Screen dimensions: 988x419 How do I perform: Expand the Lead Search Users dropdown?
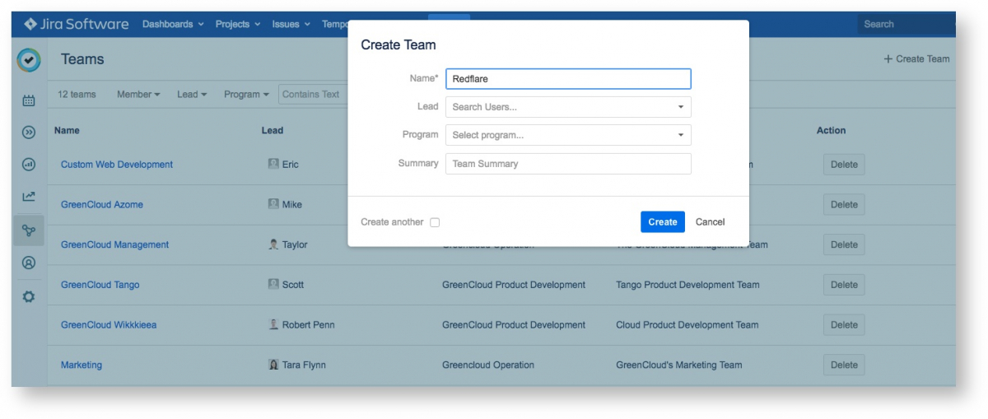tap(568, 107)
